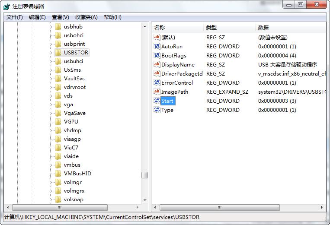Click the tree pane horizontal scrollbar thumb

60,207
